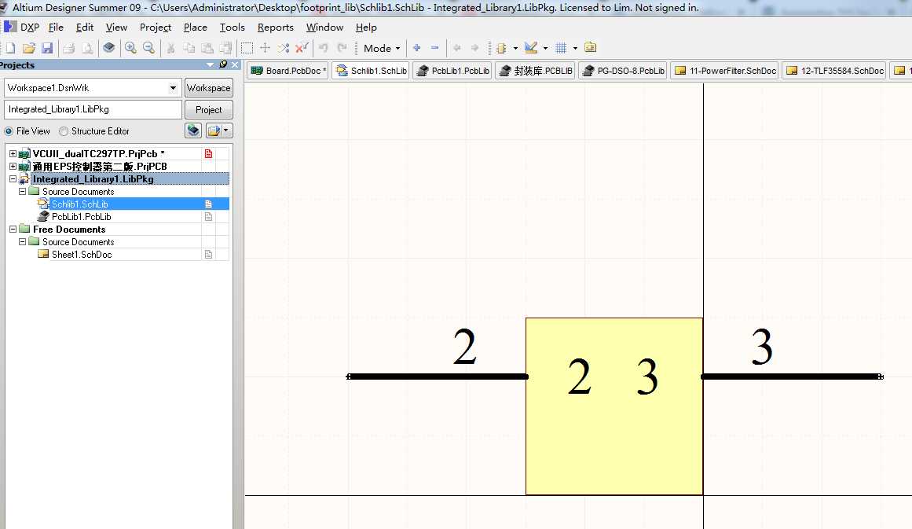Click the IEEE symbols toolbar icon
The height and width of the screenshot is (529, 912).
point(501,48)
